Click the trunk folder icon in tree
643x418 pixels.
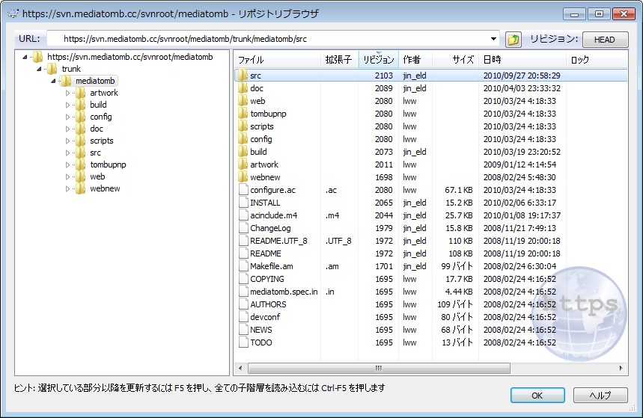click(x=52, y=69)
